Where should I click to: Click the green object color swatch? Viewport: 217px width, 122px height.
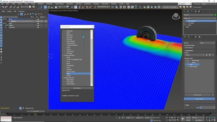pos(215,15)
